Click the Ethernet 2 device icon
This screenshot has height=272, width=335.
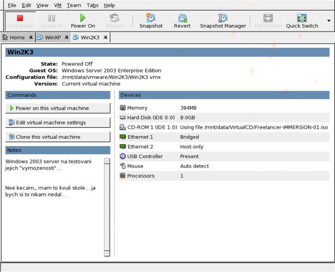123,147
